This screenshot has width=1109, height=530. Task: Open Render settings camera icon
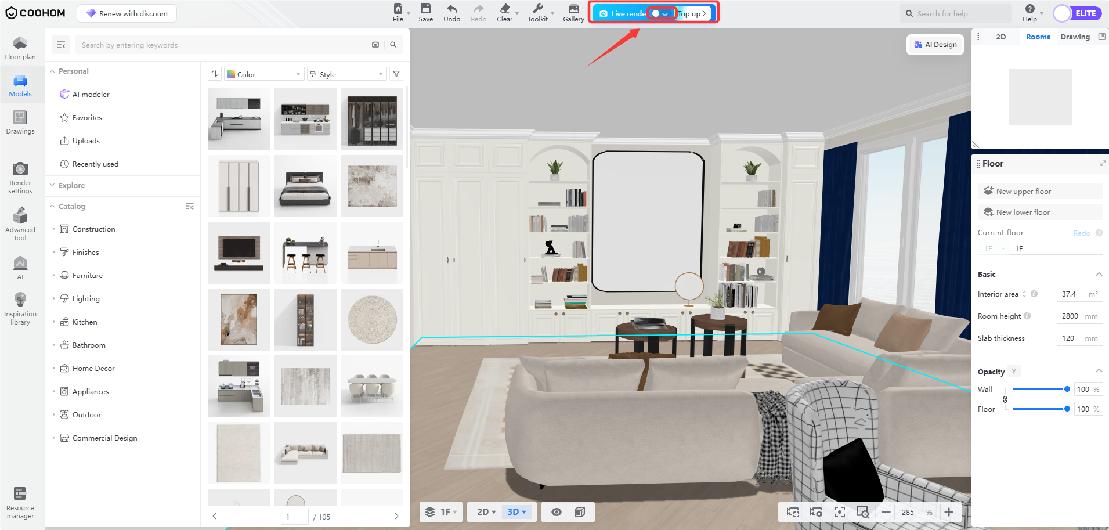(x=20, y=178)
